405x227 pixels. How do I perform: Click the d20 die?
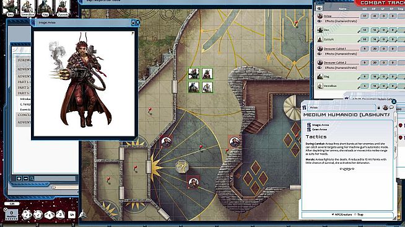27,215
